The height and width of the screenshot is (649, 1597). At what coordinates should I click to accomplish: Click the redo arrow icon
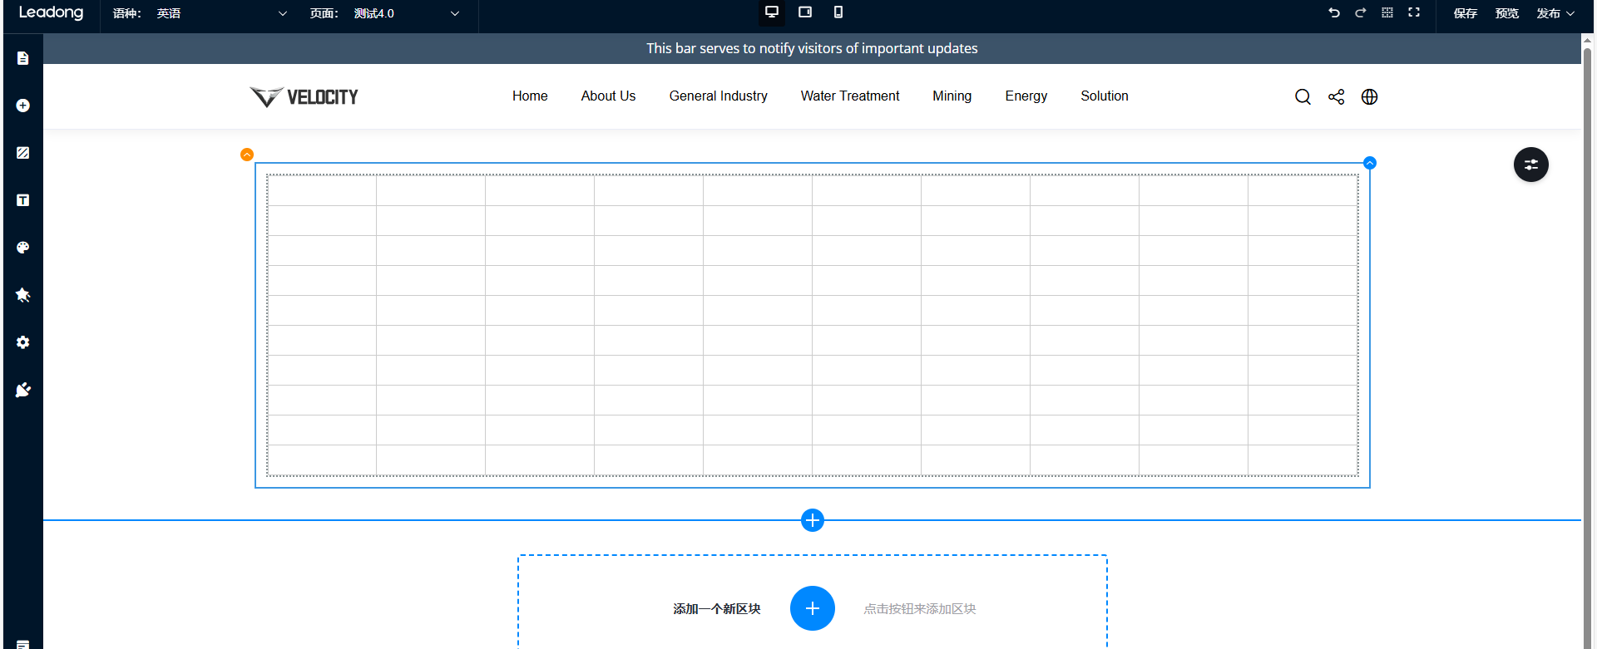point(1361,13)
